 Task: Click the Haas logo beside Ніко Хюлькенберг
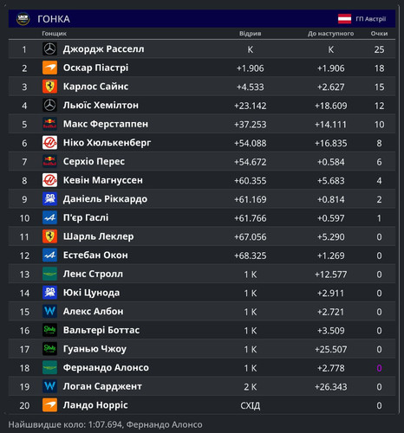pos(49,143)
